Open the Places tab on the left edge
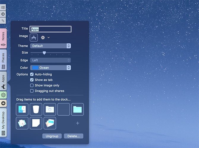199x148 pixels. [3, 61]
